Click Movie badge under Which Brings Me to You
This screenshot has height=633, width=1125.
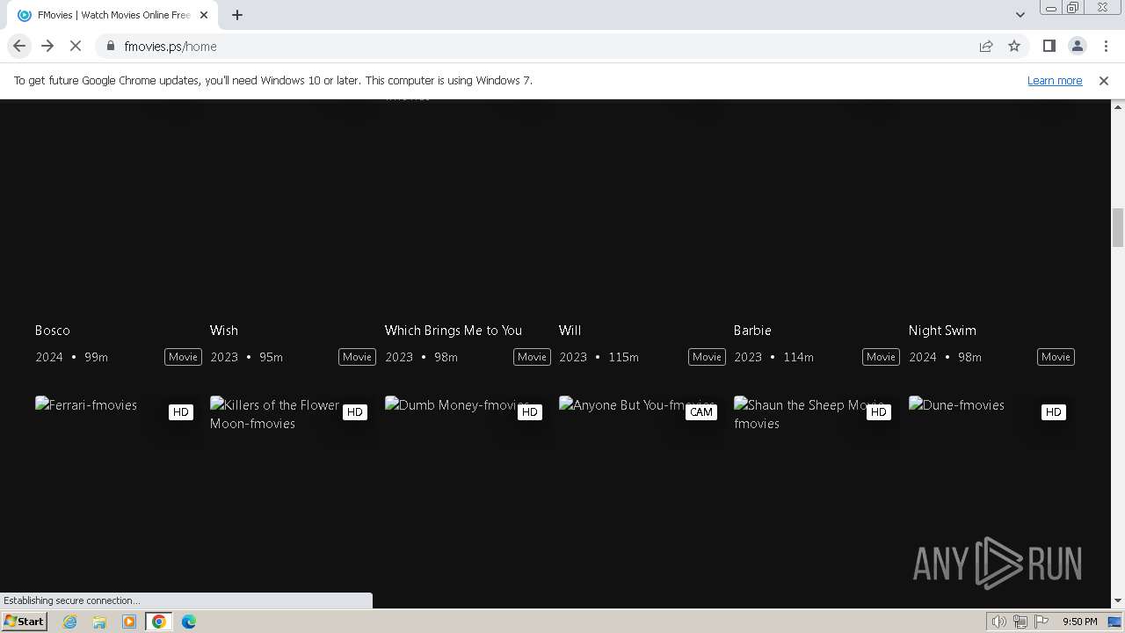pos(532,357)
